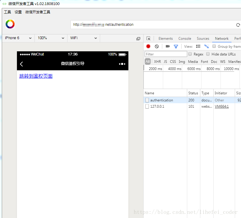Viewport: 241px width, 218px height.
Task: Click the 127.0.0.1 row file icon
Action: [147, 106]
